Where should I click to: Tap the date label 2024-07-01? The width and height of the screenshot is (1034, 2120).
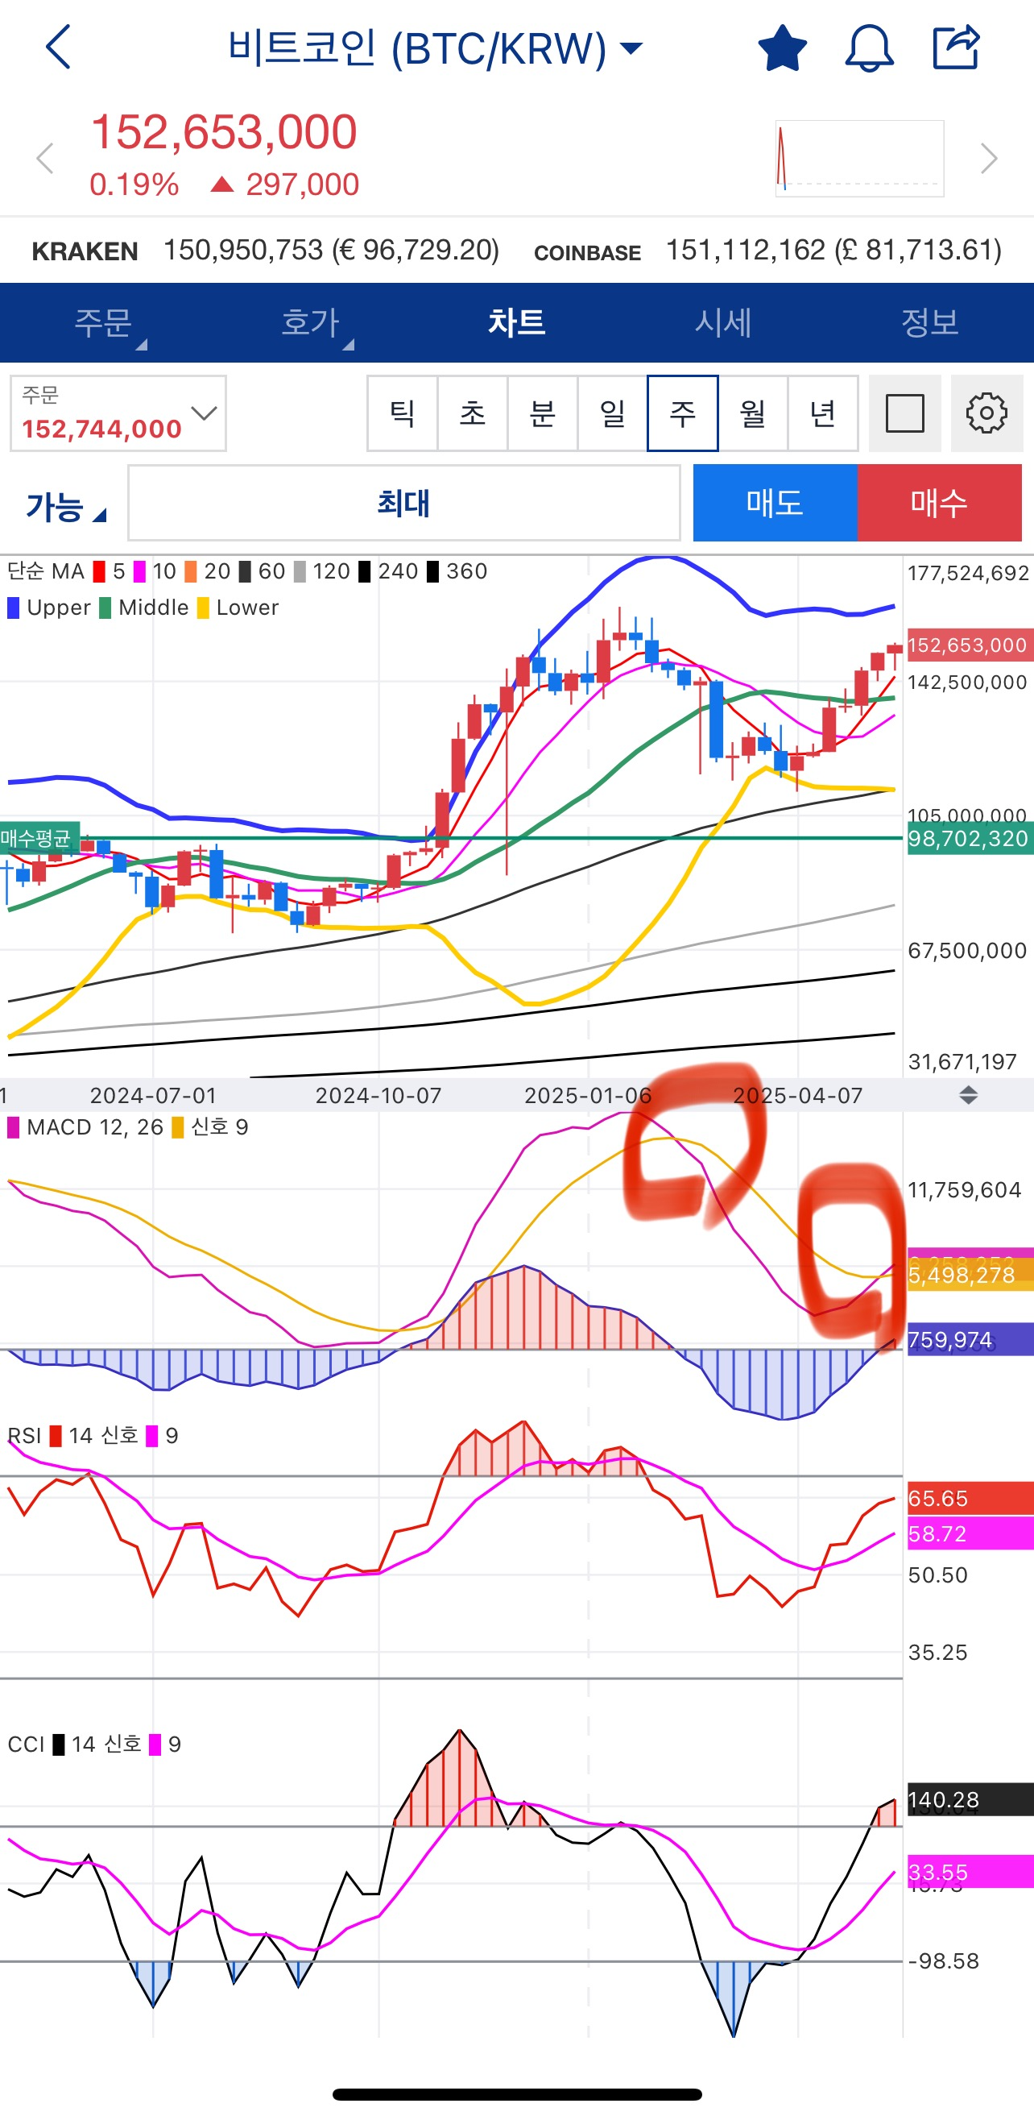pos(153,1095)
